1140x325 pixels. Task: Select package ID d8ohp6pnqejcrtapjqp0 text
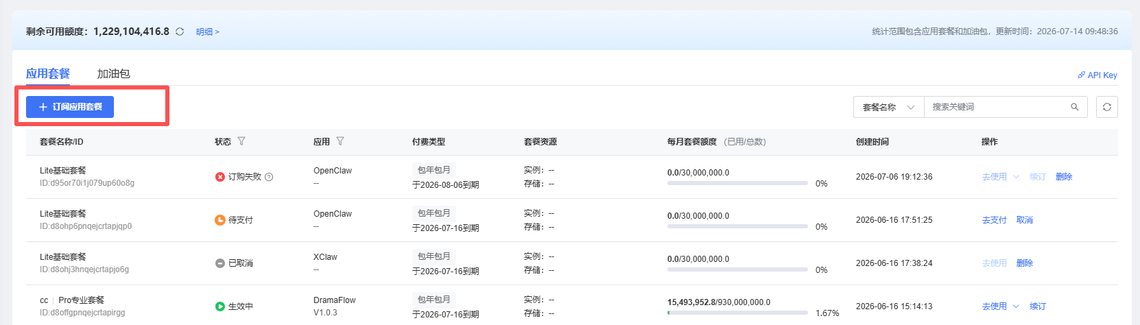pos(86,226)
